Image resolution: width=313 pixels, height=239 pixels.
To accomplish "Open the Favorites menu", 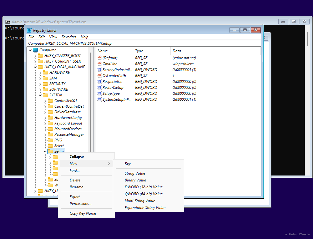I will [69, 37].
